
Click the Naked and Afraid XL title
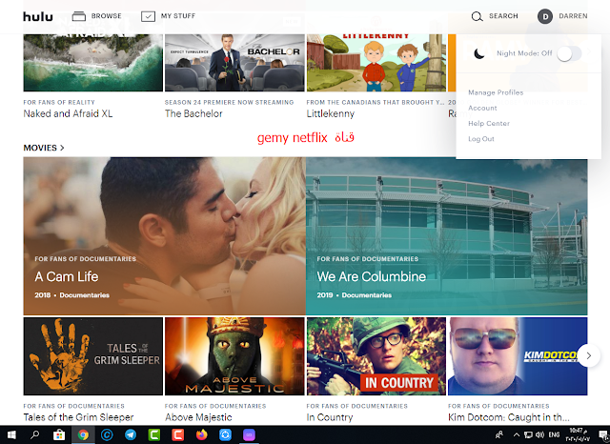tap(68, 113)
